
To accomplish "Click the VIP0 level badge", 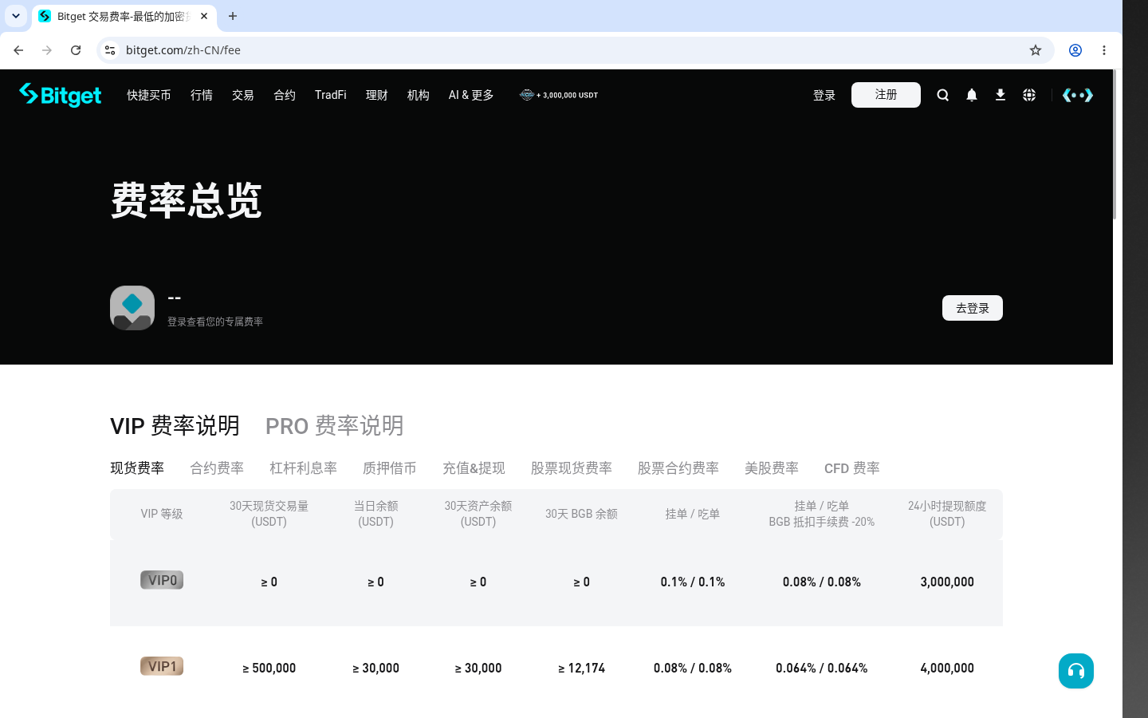I will click(162, 580).
